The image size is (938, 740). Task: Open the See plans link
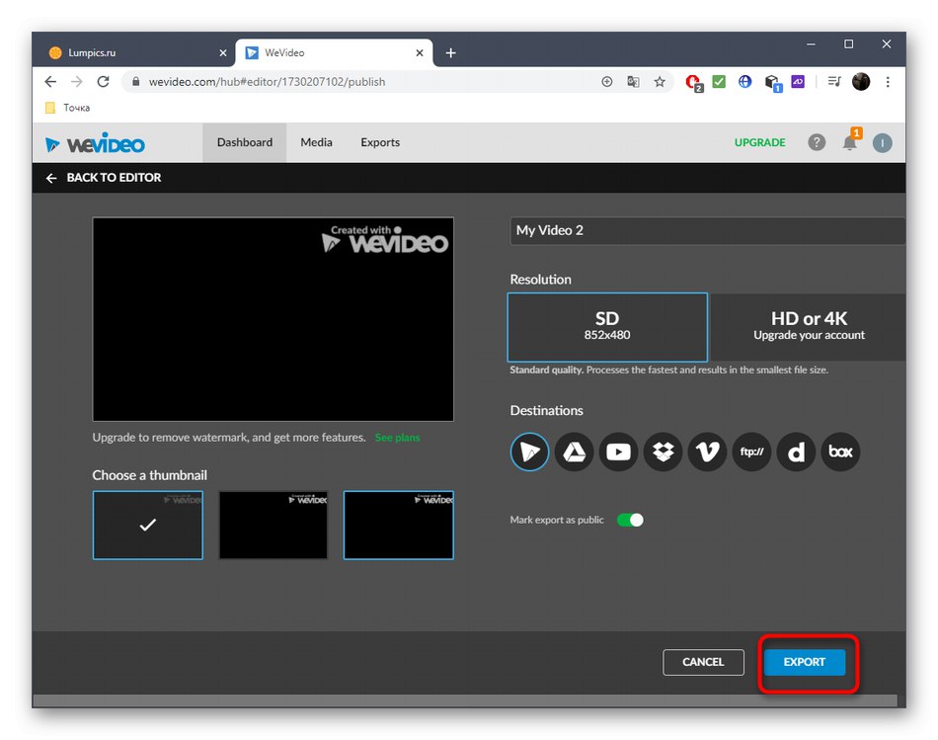tap(397, 437)
